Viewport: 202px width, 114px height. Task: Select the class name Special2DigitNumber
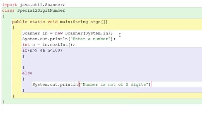coord(41,10)
